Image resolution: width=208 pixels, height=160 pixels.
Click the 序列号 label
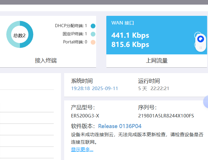click(147, 107)
